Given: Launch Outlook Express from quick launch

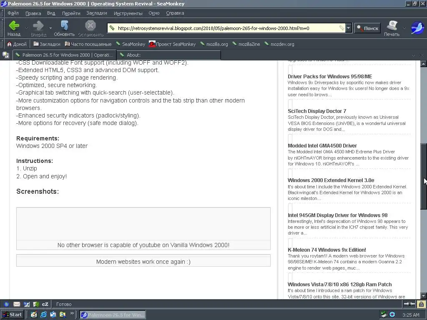Looking at the screenshot, I should coord(53,315).
